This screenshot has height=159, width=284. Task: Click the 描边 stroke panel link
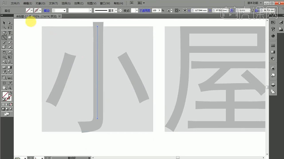[x=47, y=10]
